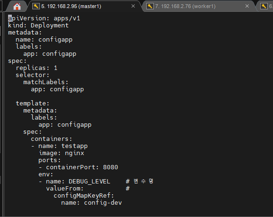Click the 'env:' line

(46, 174)
